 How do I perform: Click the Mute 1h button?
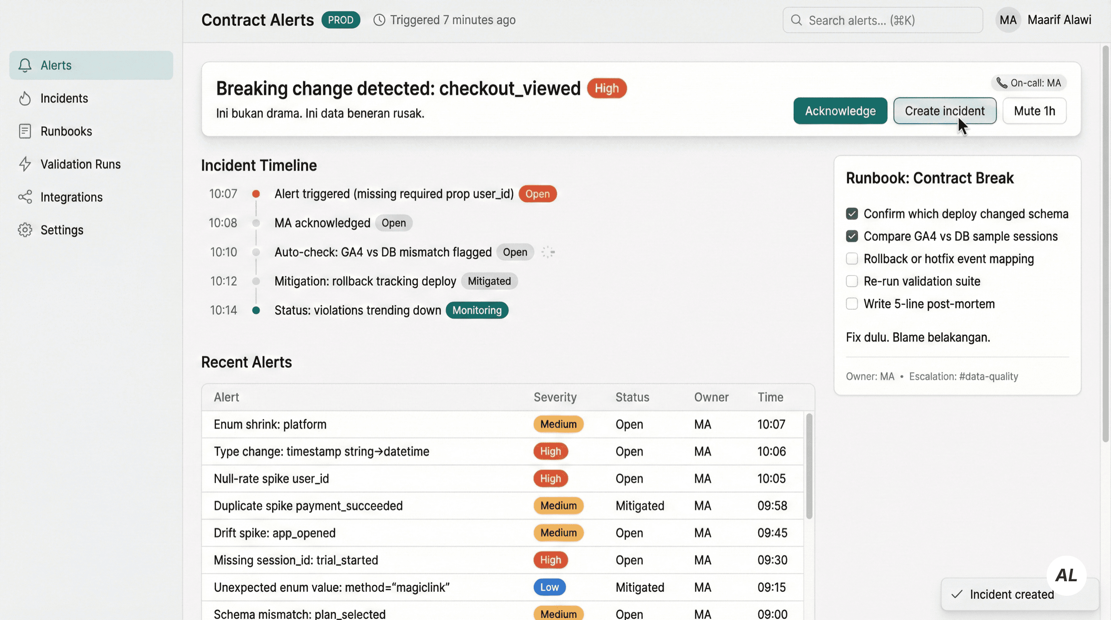(x=1034, y=111)
